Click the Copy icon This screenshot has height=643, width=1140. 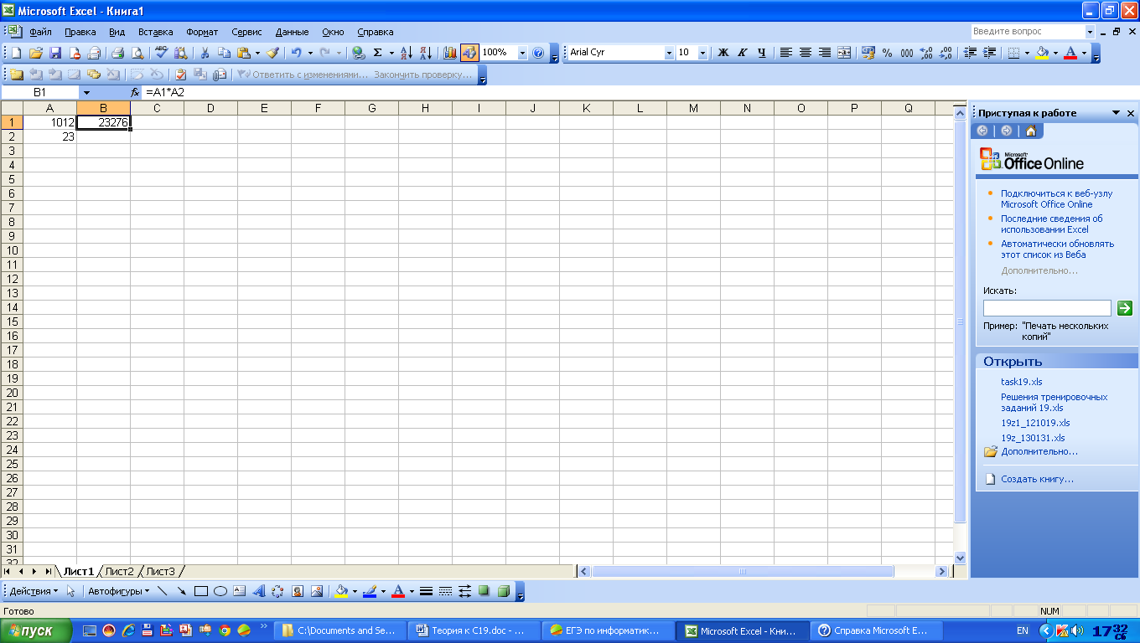click(x=223, y=53)
